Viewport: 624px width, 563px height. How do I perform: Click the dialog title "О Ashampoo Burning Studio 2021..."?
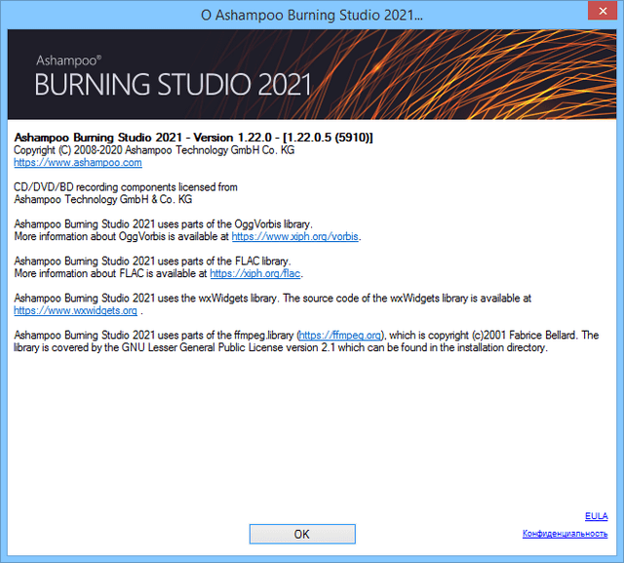(312, 16)
